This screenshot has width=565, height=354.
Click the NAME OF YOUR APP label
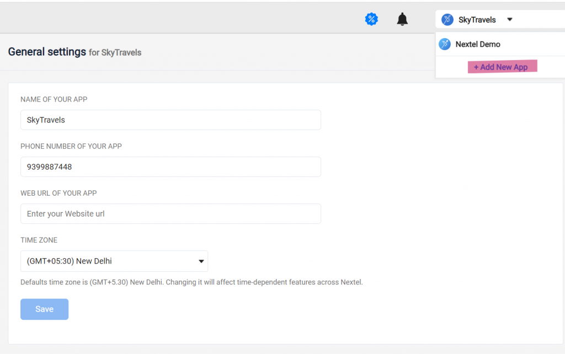point(54,99)
